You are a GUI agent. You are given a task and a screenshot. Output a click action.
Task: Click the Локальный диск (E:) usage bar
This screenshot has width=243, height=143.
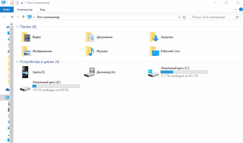(x=56, y=86)
